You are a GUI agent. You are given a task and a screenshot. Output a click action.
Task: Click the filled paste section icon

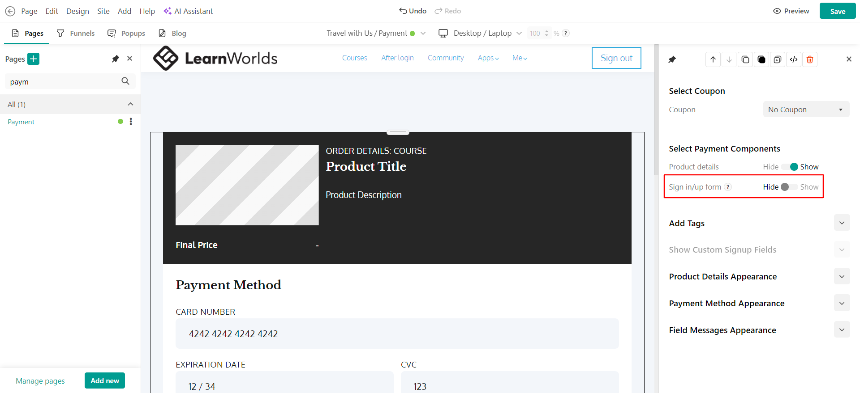pyautogui.click(x=761, y=59)
